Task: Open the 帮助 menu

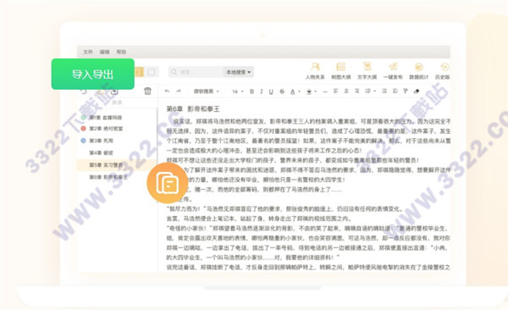Action: tap(121, 52)
